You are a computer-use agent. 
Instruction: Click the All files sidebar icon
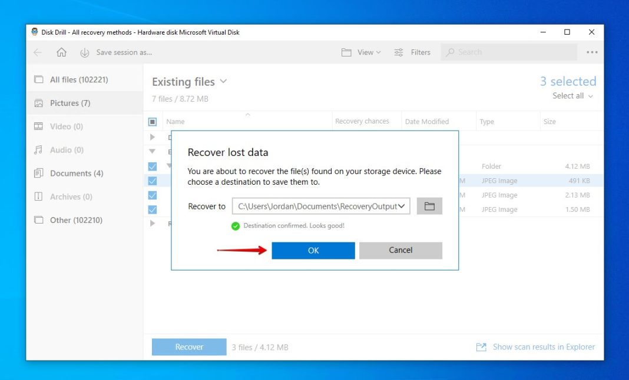point(38,79)
